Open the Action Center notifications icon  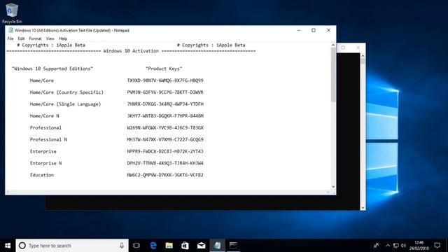tap(437, 246)
